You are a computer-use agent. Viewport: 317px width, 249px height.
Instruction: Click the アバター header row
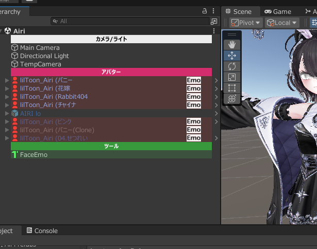(x=111, y=72)
